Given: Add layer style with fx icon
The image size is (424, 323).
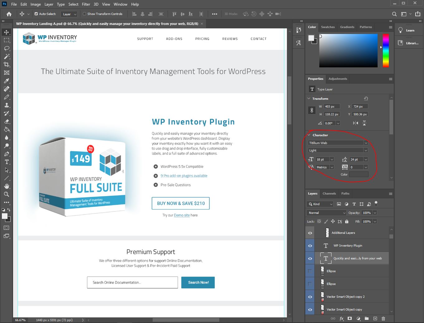Looking at the screenshot, I should pos(341,319).
